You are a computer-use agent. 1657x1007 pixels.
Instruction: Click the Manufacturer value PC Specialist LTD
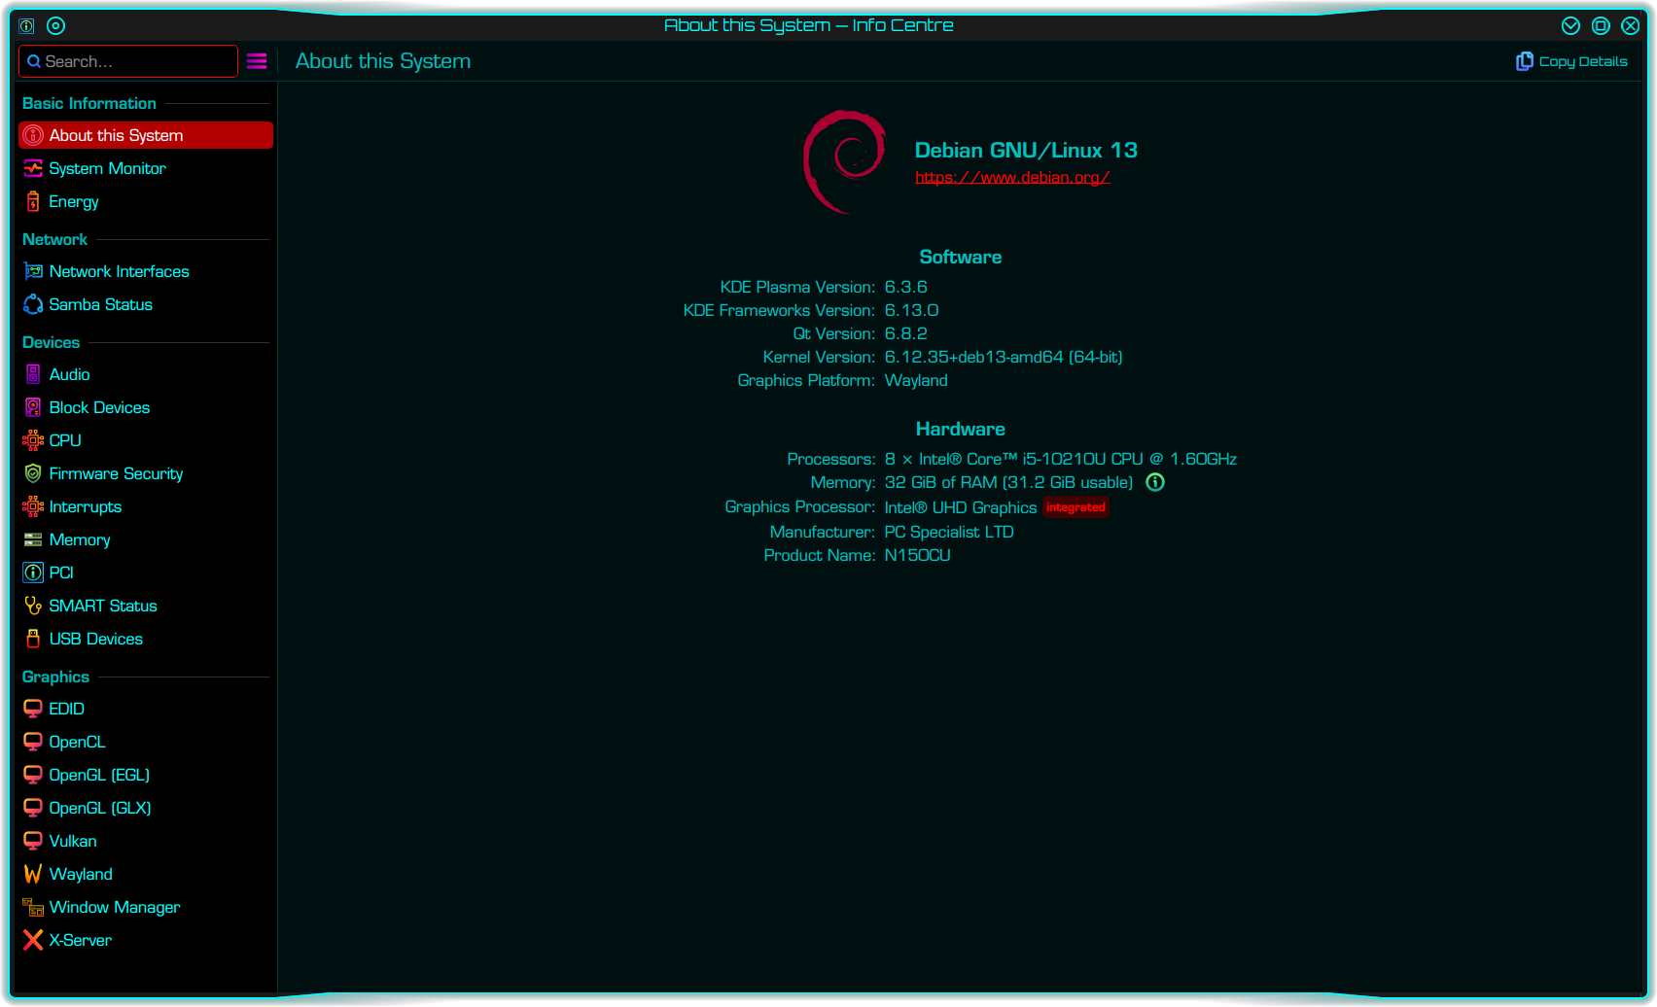click(x=949, y=532)
